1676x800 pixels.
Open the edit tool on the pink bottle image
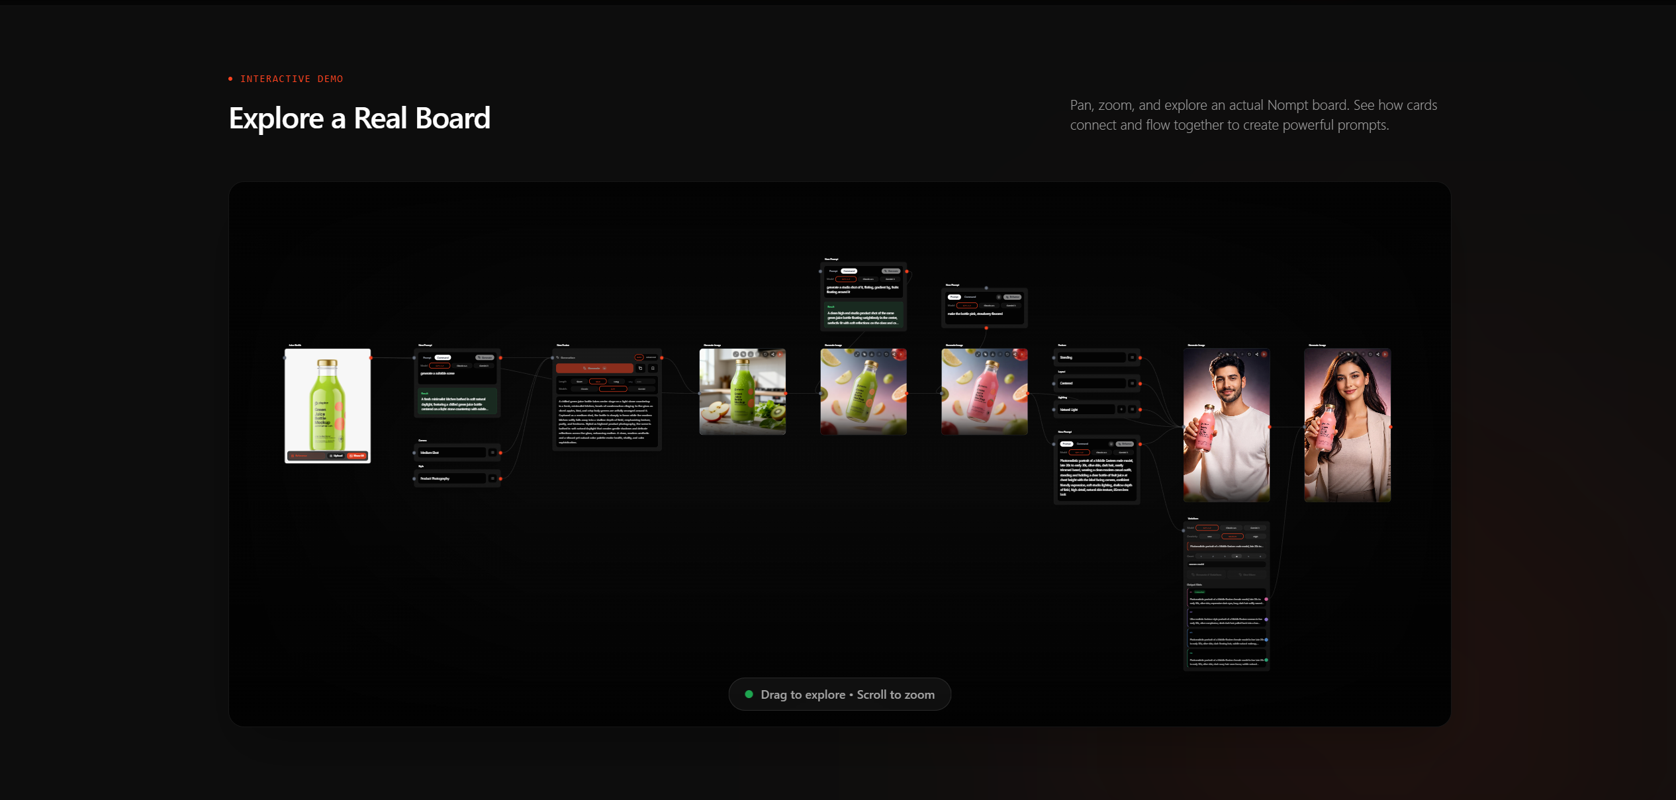(x=985, y=354)
